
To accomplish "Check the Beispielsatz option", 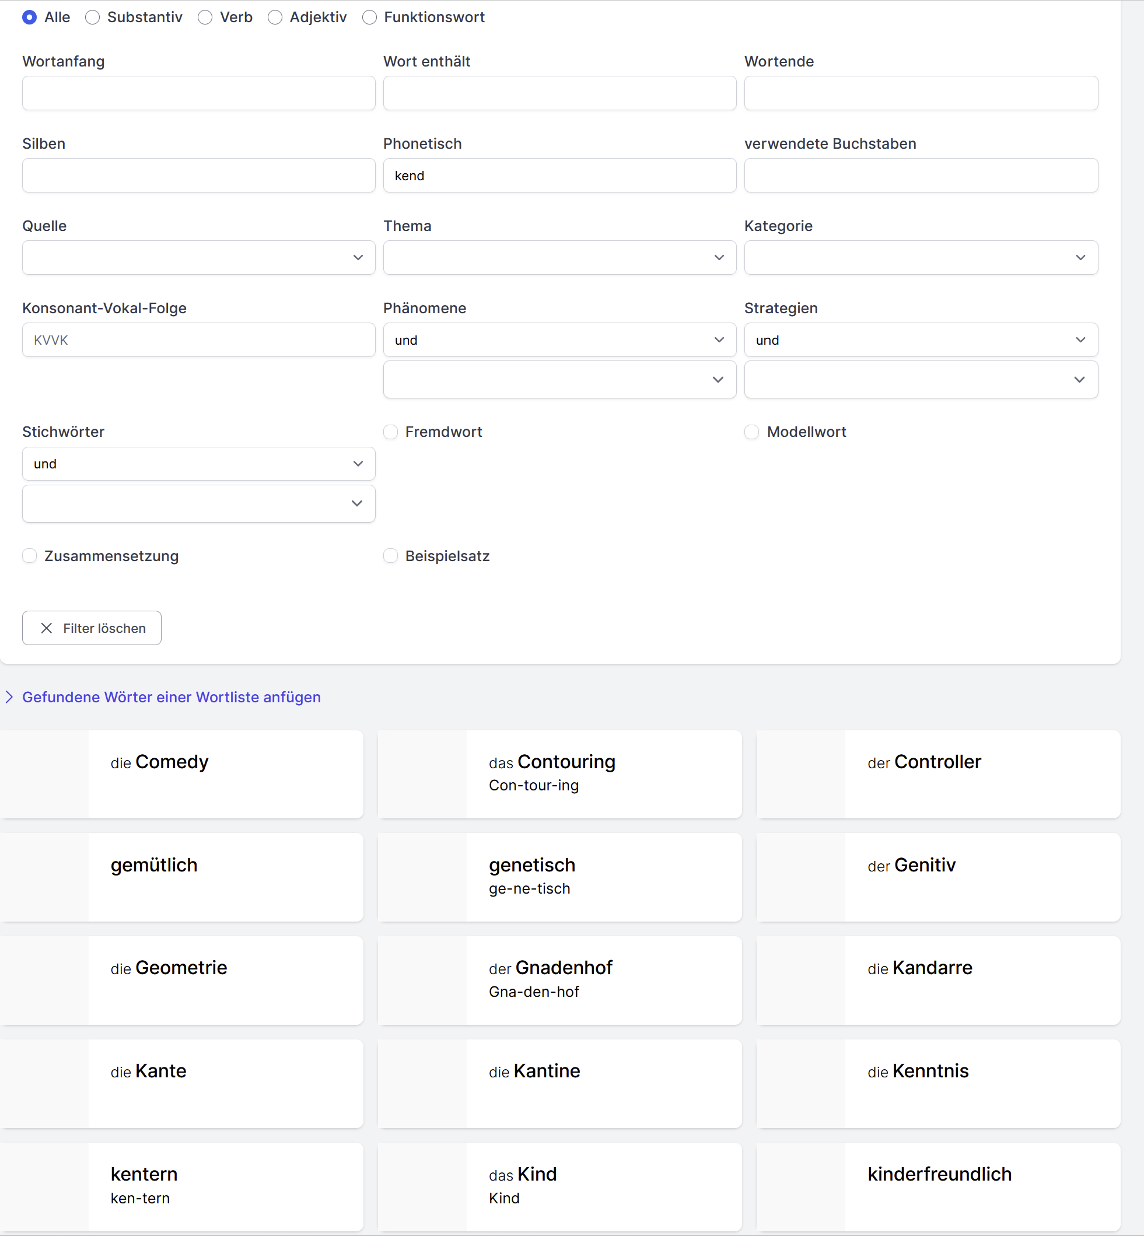I will (x=391, y=556).
